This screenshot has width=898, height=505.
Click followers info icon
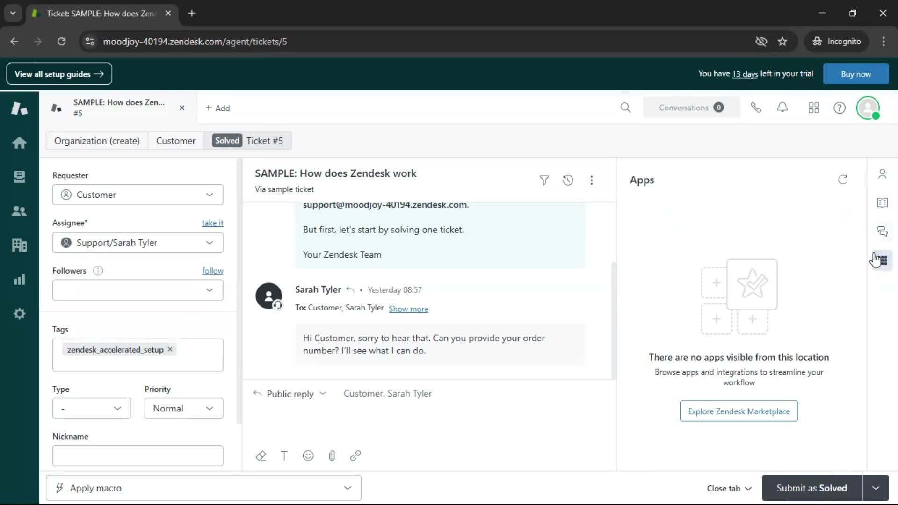click(98, 271)
